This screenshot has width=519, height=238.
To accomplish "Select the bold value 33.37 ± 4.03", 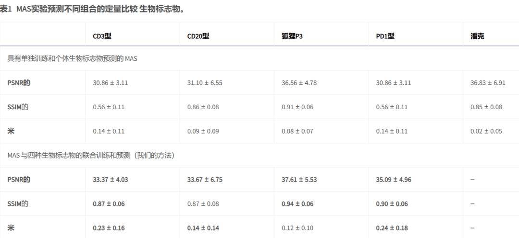I will click(x=111, y=180).
